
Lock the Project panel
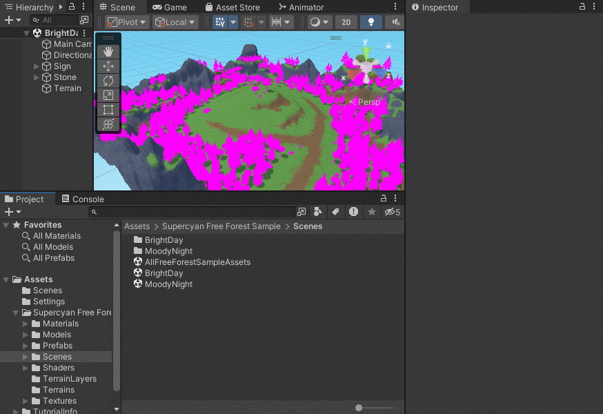pos(384,198)
